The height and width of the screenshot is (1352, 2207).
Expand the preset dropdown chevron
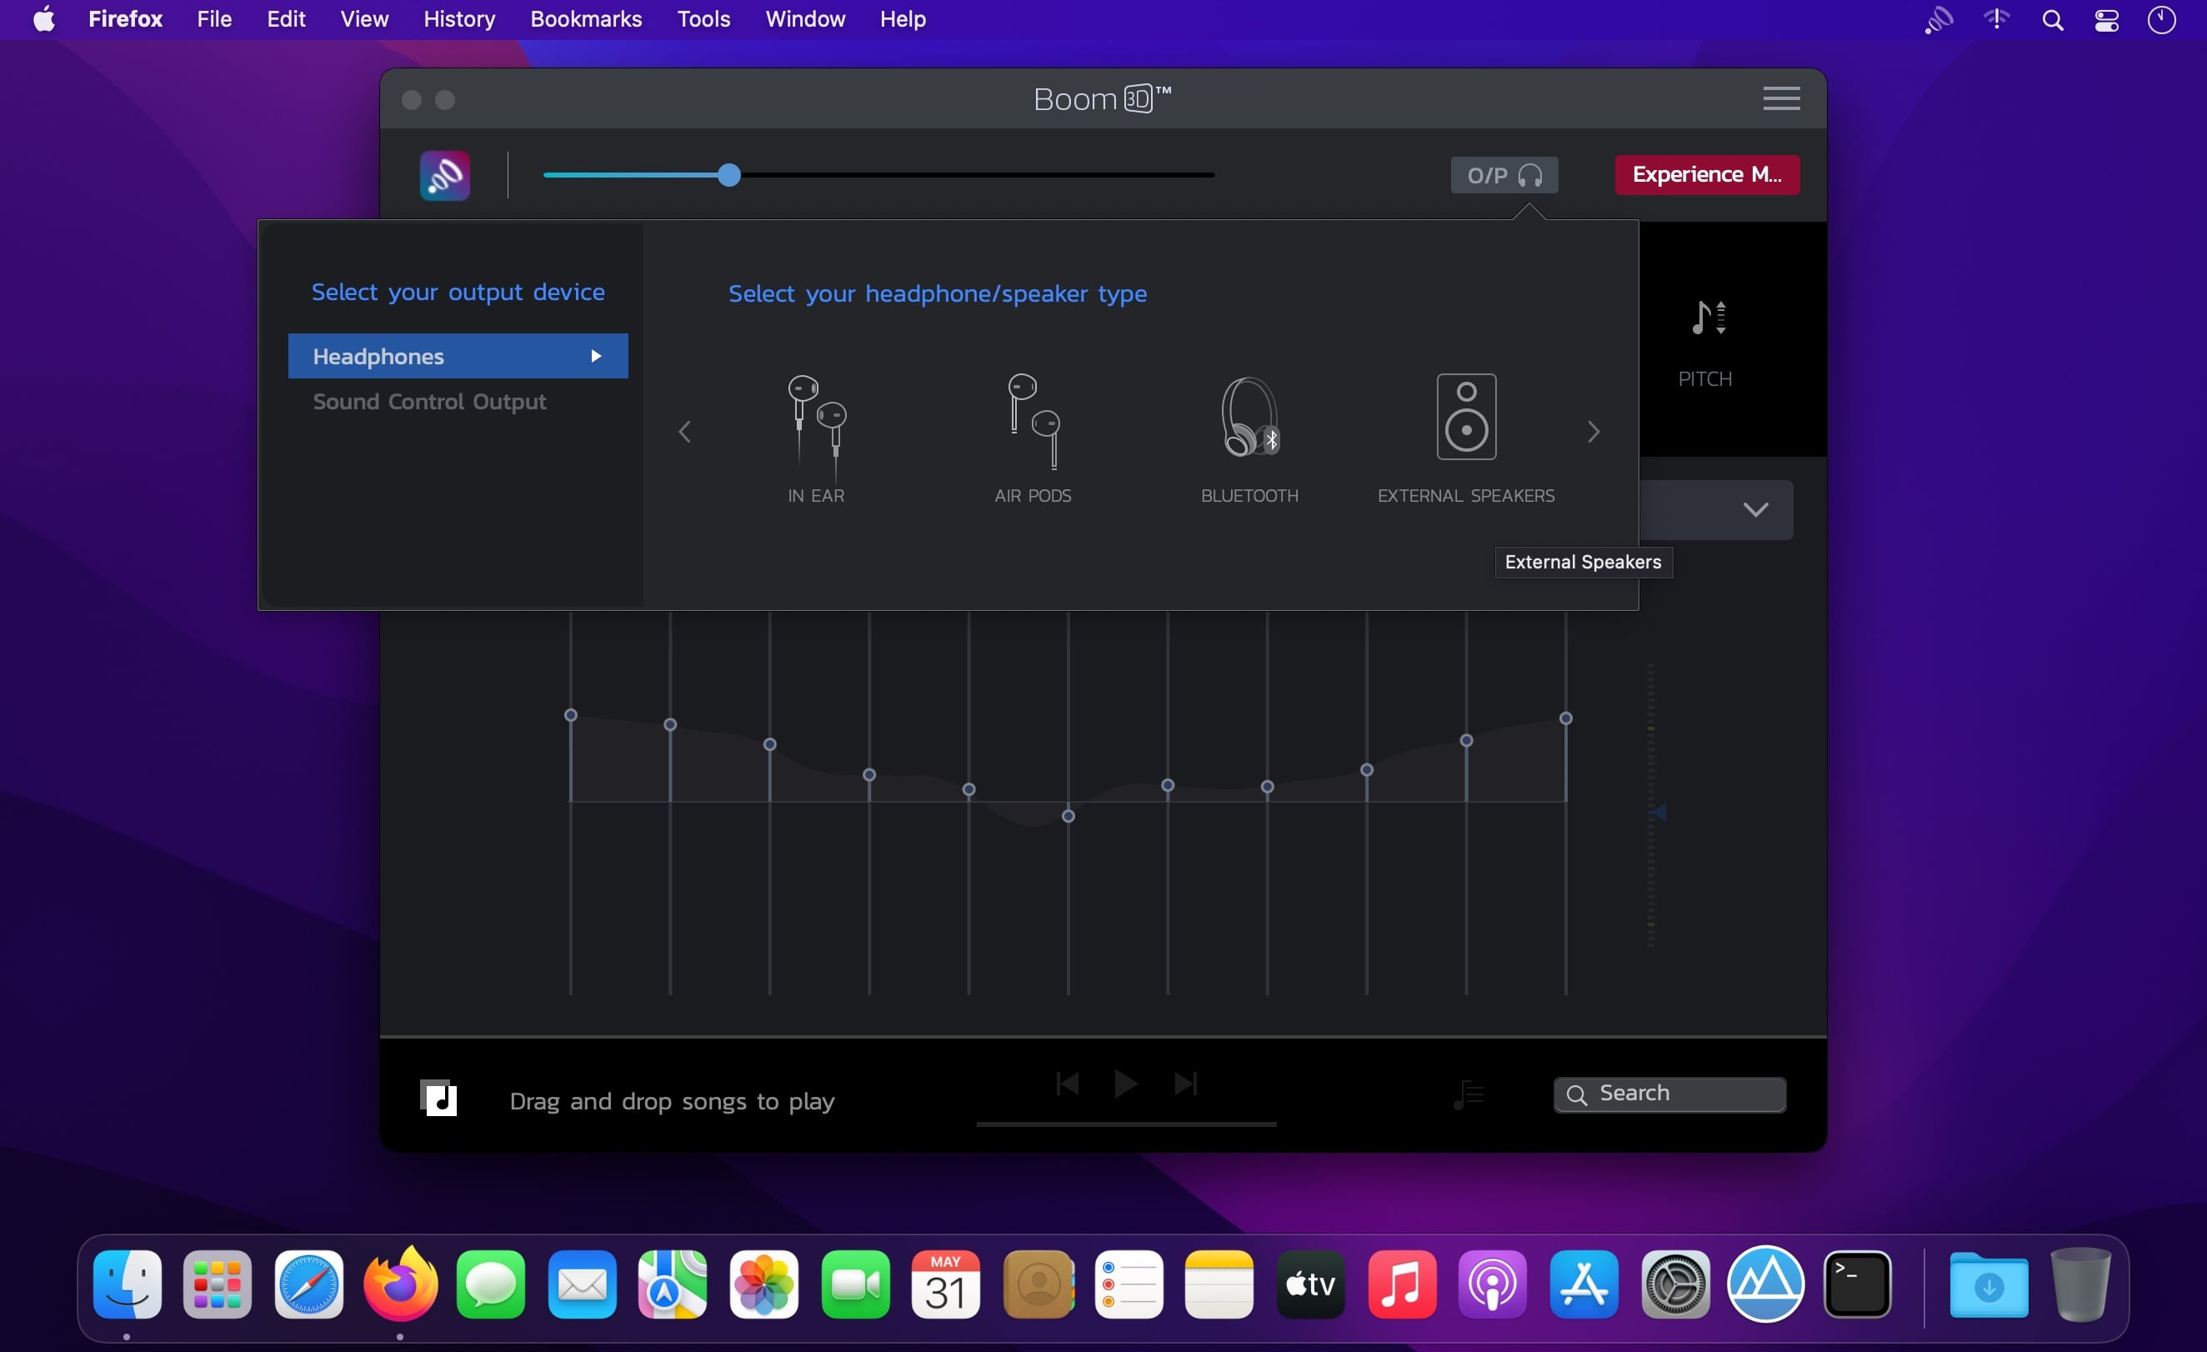[x=1755, y=510]
